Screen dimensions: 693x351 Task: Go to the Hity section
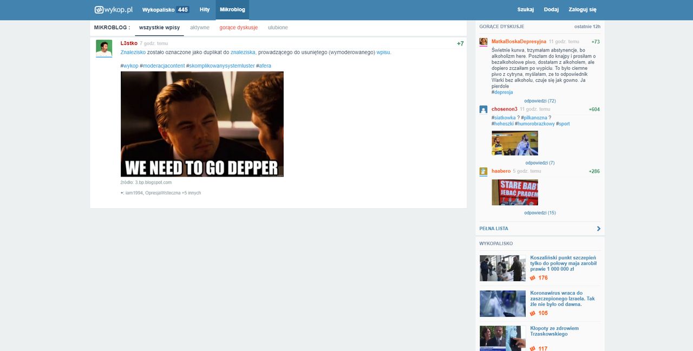pyautogui.click(x=205, y=10)
